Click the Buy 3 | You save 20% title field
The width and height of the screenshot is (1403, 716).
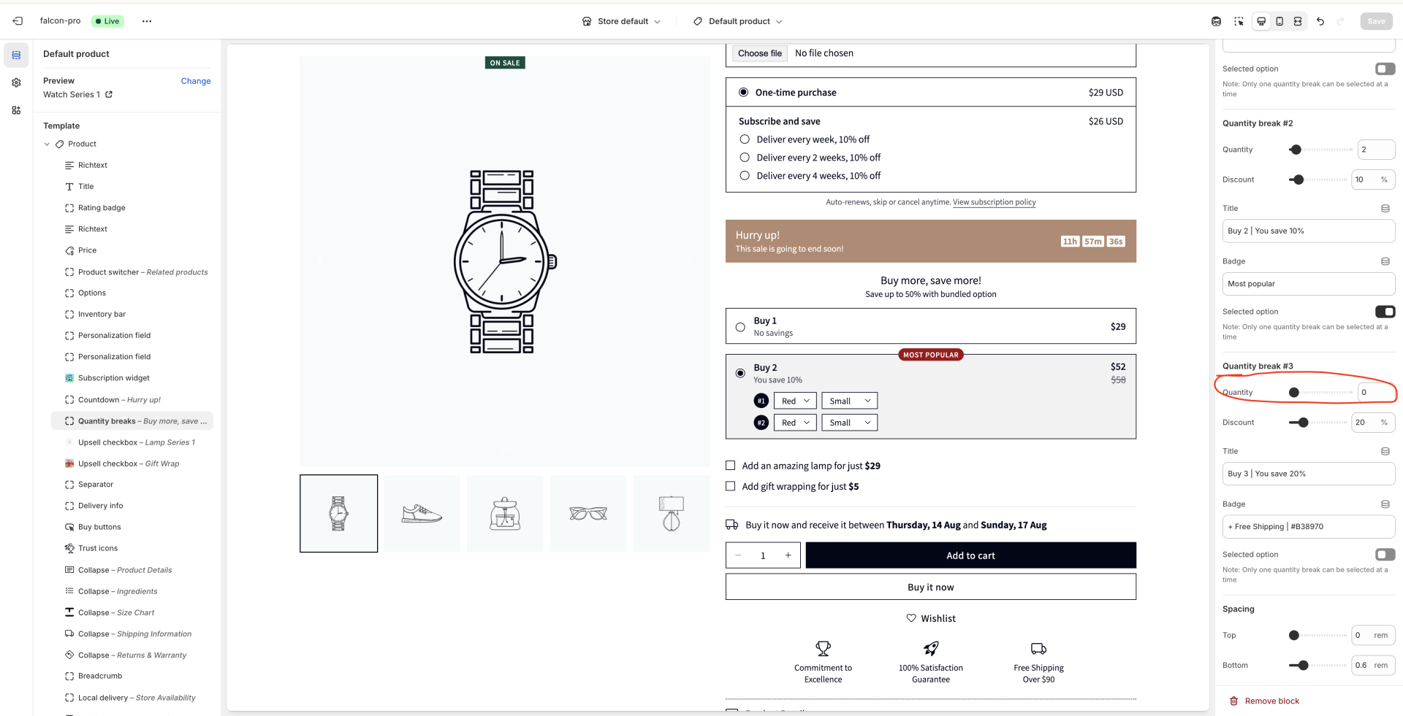[x=1308, y=474]
